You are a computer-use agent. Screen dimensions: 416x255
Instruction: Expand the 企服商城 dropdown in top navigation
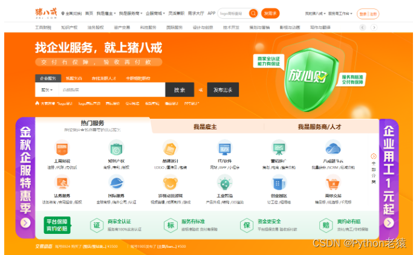coord(155,13)
